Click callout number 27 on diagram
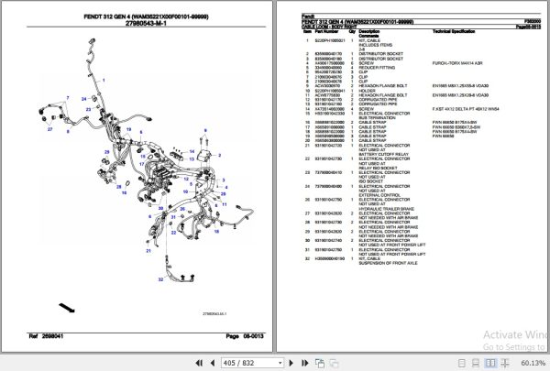Viewport: 550px width, 371px height. coord(49,129)
